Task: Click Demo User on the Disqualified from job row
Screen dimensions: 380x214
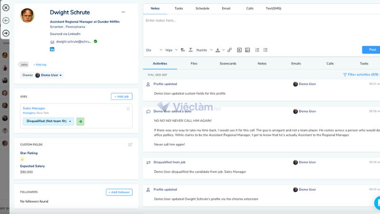Action: [304, 162]
